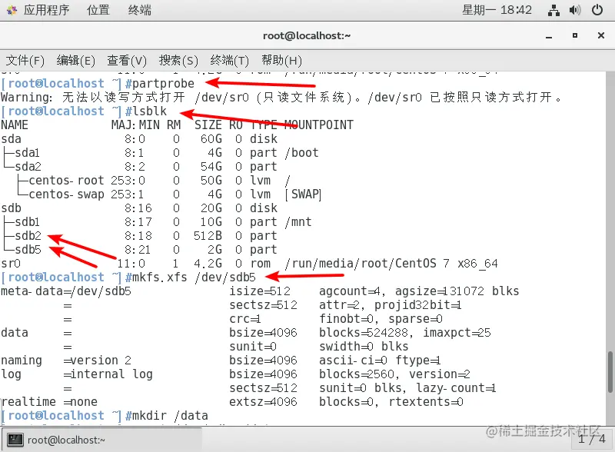Click the partprobe command text
615x452 pixels.
163,84
